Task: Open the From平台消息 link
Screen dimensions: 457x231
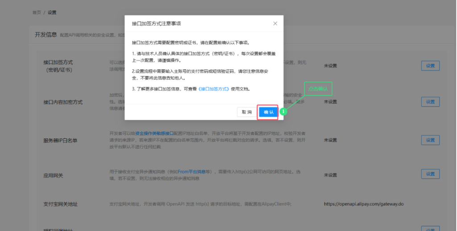Action: (x=192, y=172)
